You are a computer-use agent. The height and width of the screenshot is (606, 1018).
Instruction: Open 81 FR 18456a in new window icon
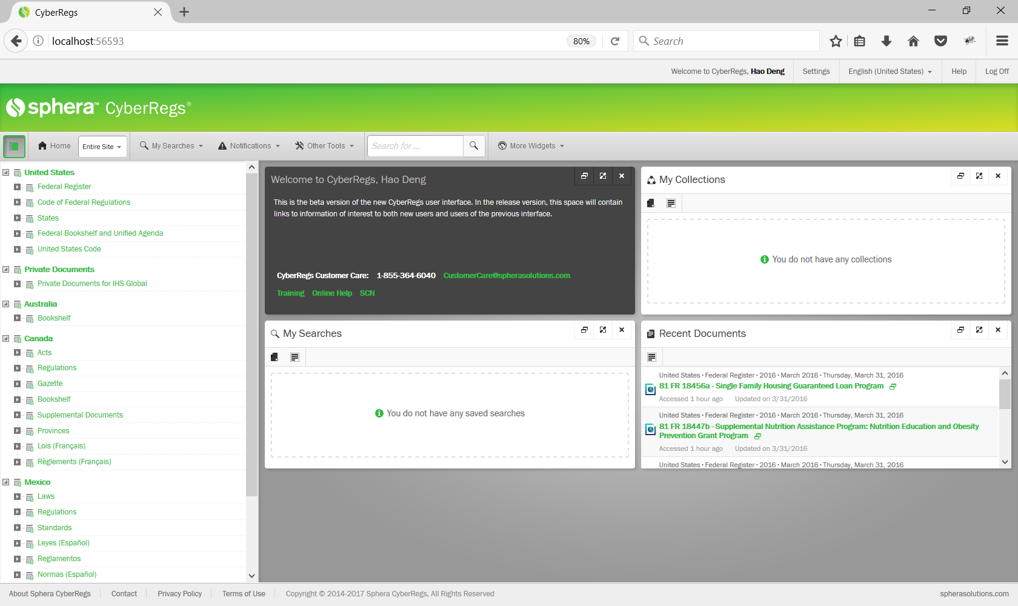[x=893, y=387]
